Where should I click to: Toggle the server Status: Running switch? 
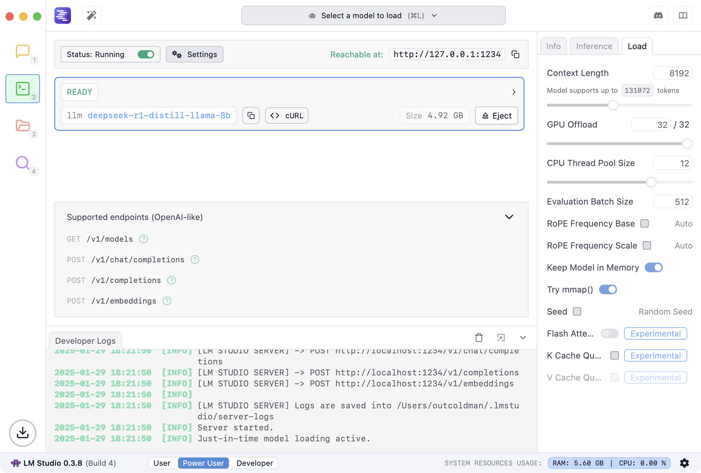click(146, 54)
